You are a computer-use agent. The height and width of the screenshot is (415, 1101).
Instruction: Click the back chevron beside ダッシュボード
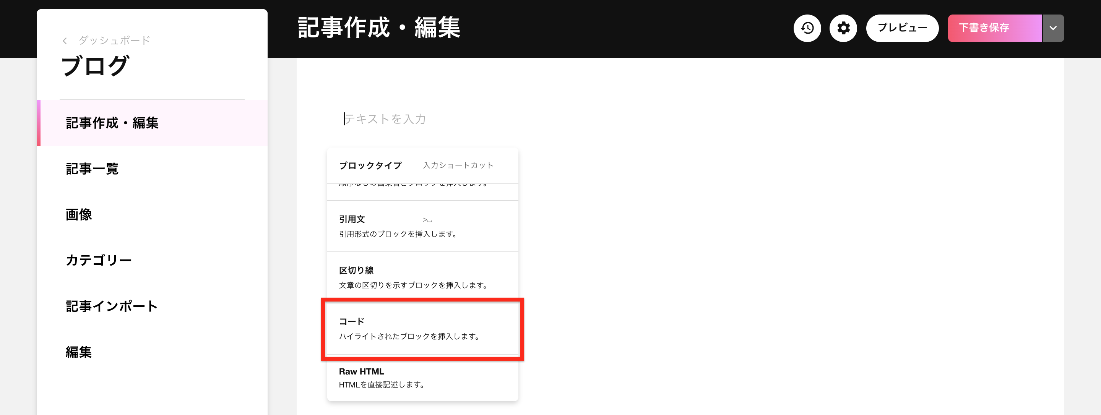coord(65,41)
